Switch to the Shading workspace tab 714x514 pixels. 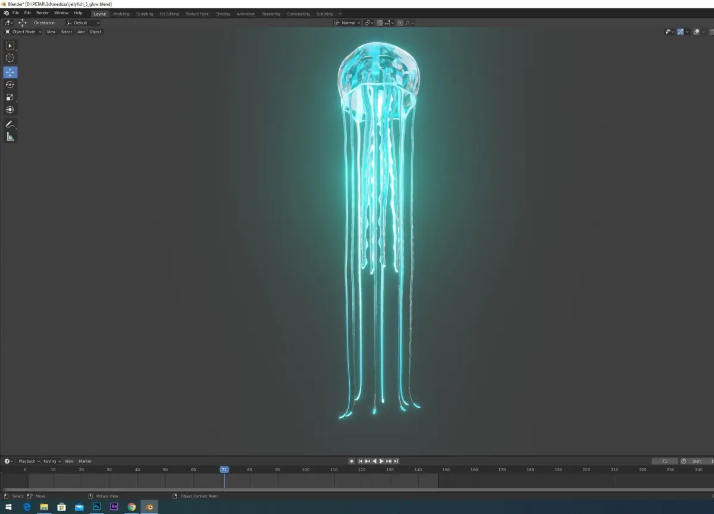coord(223,14)
